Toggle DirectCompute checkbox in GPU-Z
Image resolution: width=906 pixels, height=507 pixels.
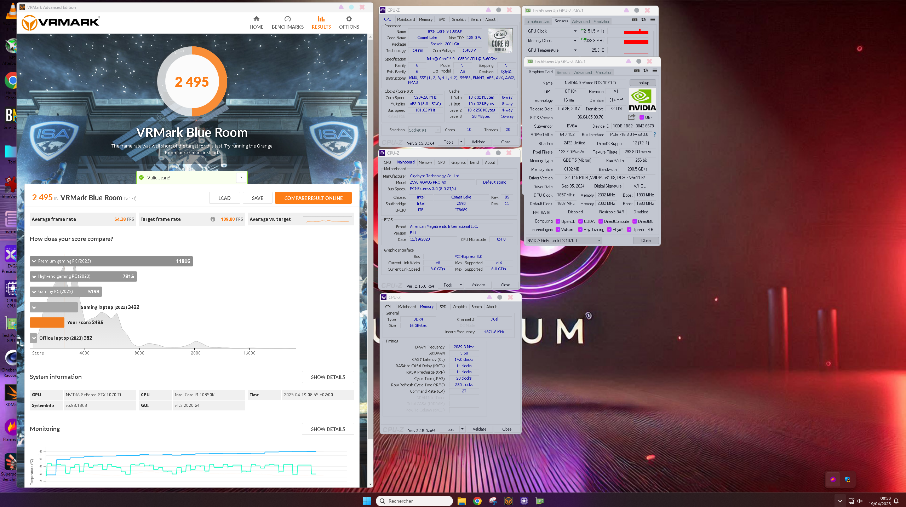pos(601,221)
